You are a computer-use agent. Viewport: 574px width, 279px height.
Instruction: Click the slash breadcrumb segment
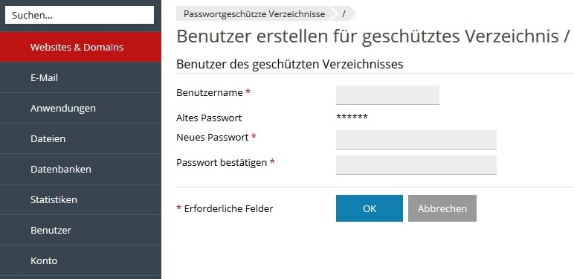[344, 14]
